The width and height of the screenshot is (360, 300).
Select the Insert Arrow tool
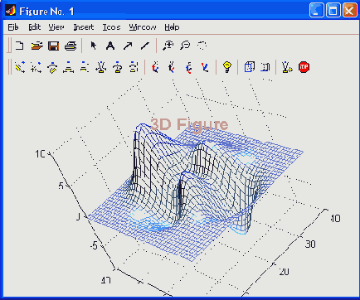(x=128, y=46)
